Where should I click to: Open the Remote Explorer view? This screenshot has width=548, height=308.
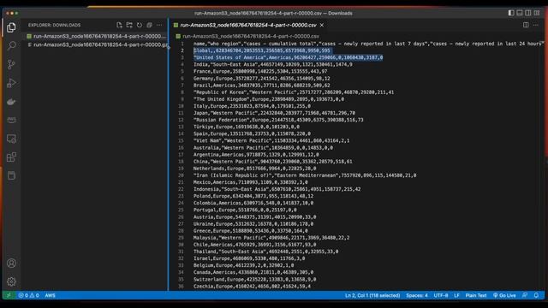[x=11, y=139]
